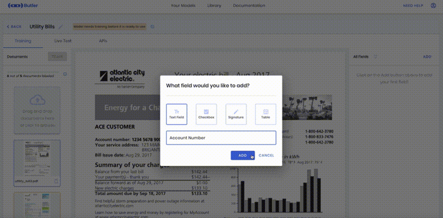This screenshot has width=443, height=218.
Task: Select the second document thumbnail below utility_bill3.pdf
Action: [37, 205]
